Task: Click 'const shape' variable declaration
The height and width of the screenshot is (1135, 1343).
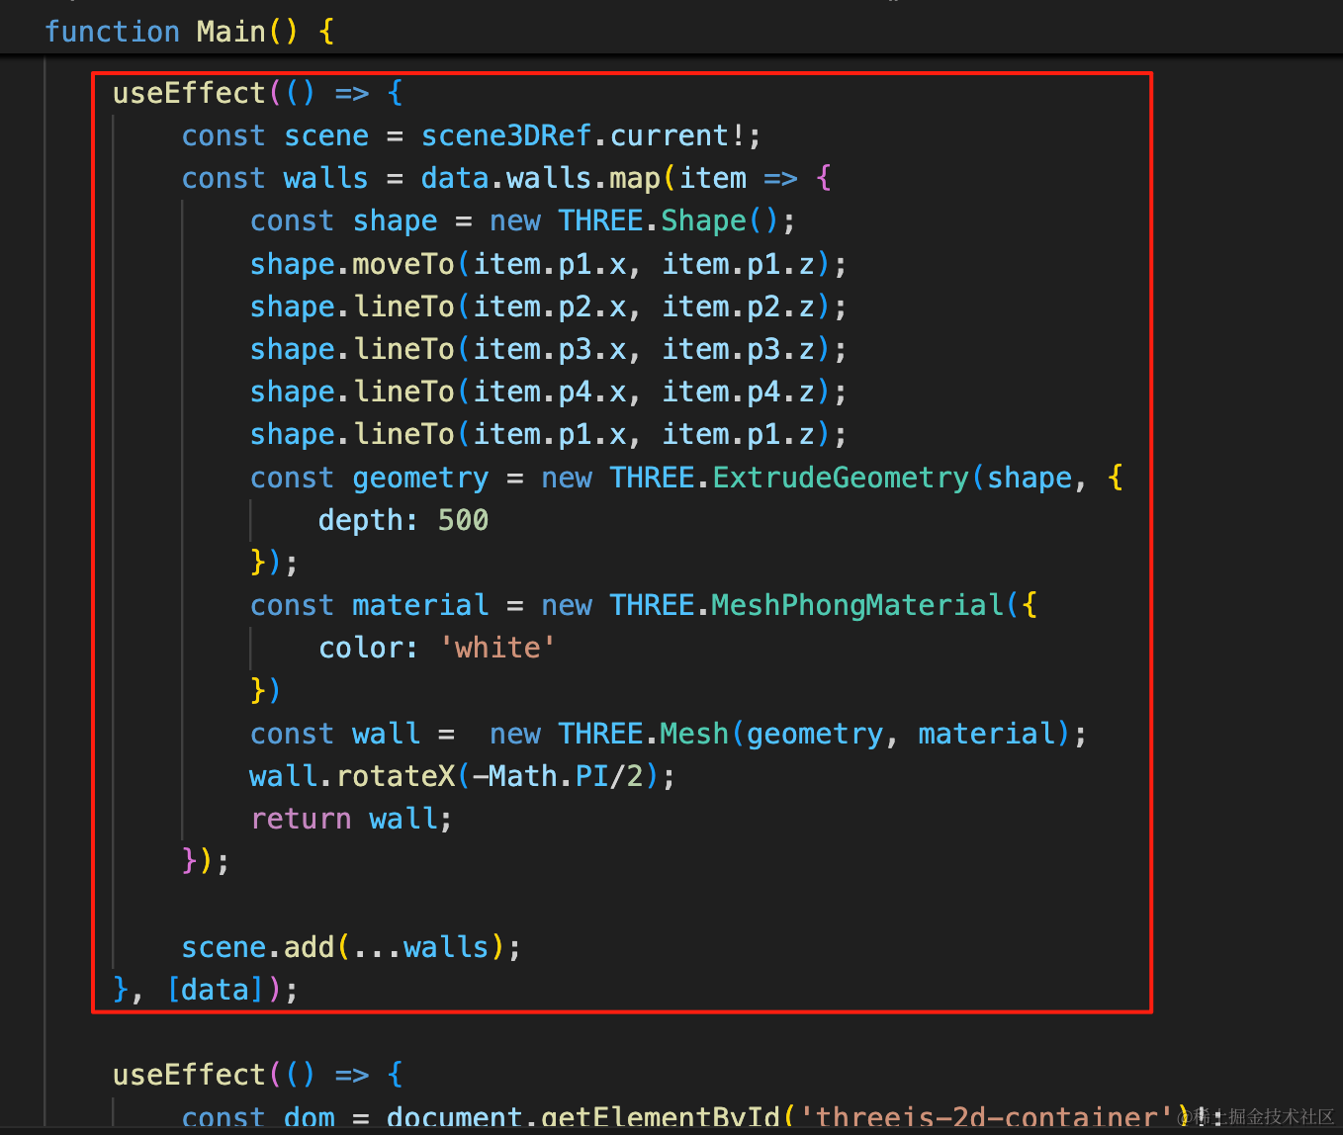Action: [x=344, y=220]
